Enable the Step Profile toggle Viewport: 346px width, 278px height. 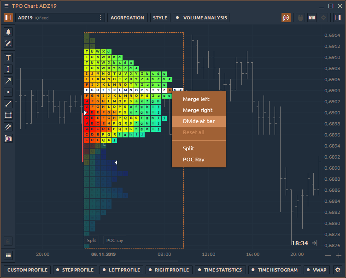pos(74,270)
